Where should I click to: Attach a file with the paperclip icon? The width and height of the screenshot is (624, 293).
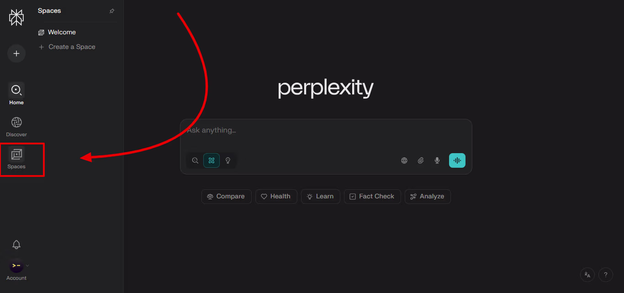coord(421,160)
